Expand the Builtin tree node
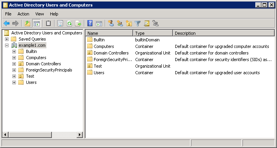This screenshot has width=277, height=148. tap(14, 51)
